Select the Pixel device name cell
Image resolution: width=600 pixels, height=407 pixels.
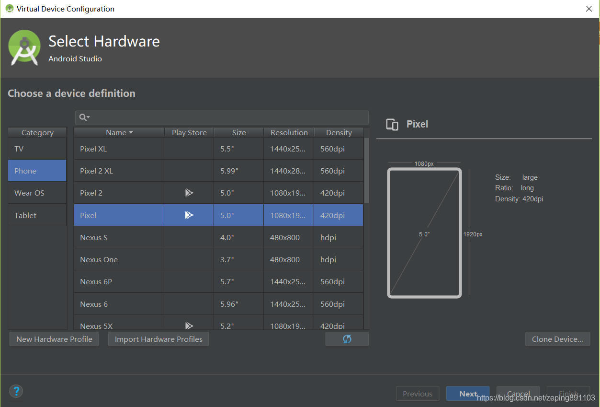pyautogui.click(x=119, y=215)
